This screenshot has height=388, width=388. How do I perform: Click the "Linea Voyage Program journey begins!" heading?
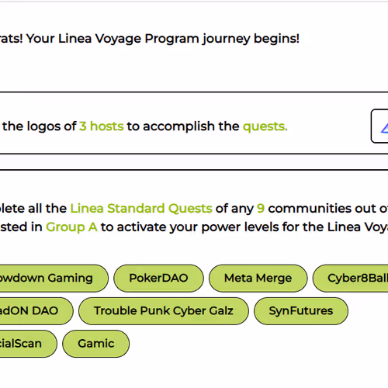point(178,39)
